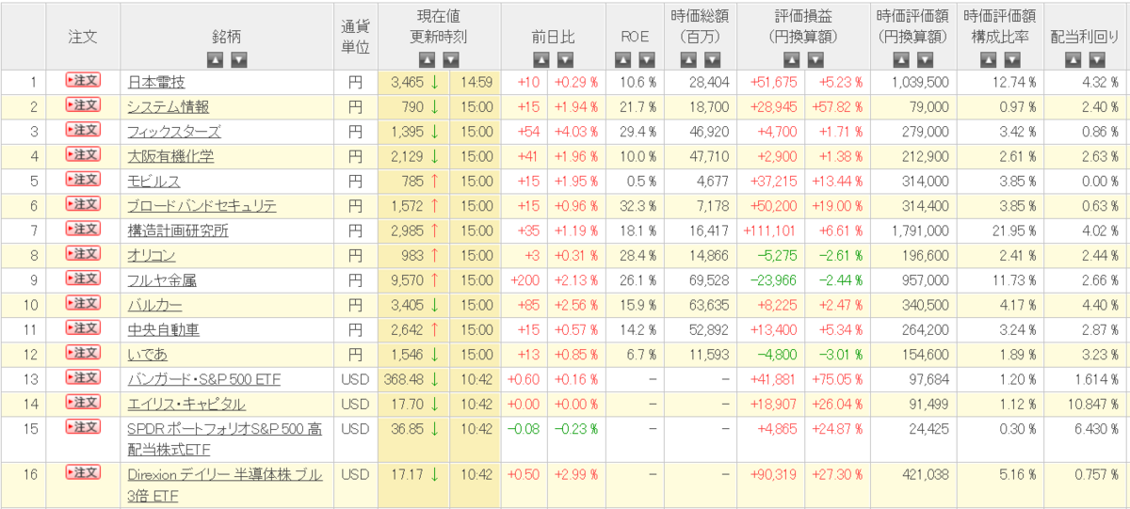The width and height of the screenshot is (1130, 509).
Task: Place order for SPDR ポートフォリオS&P 500 row
Action: coord(83,427)
